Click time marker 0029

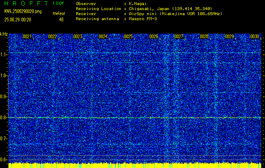[230, 37]
